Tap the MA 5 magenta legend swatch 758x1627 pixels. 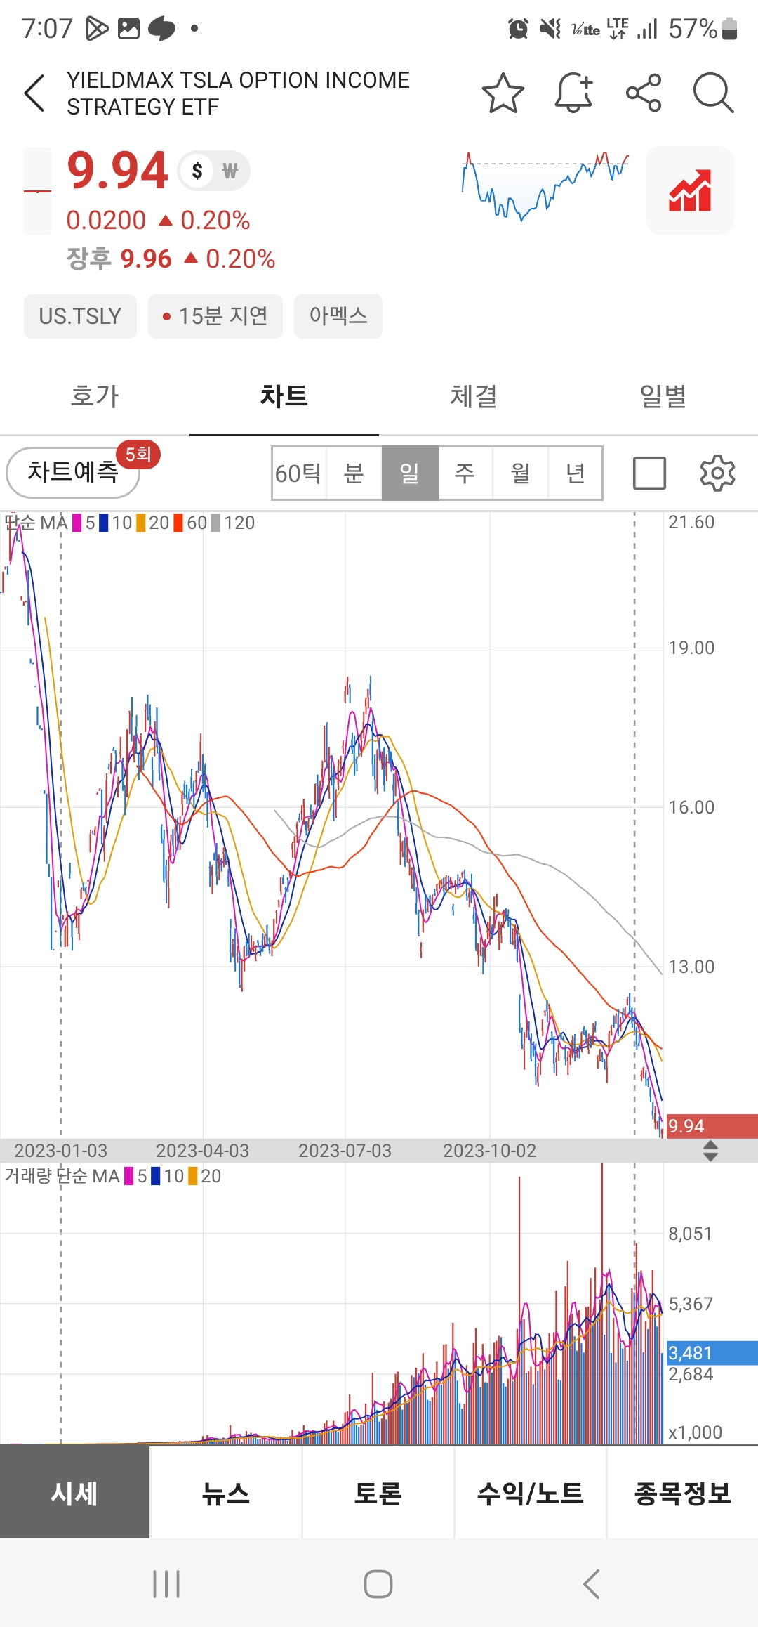point(77,523)
